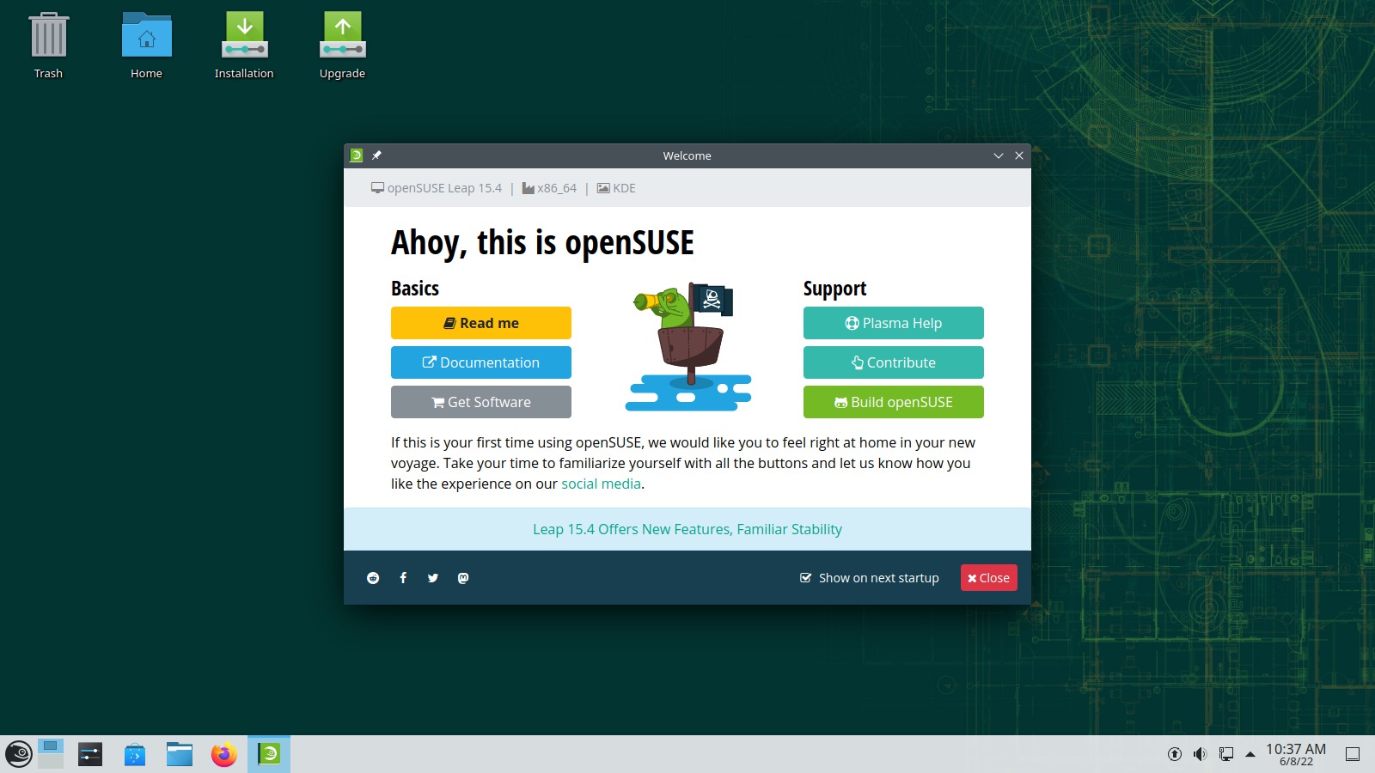Image resolution: width=1375 pixels, height=773 pixels.
Task: Open Dolphin file manager from taskbar
Action: tap(180, 754)
